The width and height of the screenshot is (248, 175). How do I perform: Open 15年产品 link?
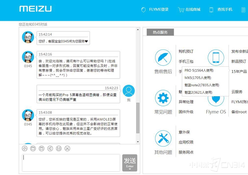239,71
